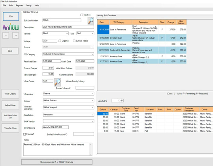Check the Sulfites Added box
213x166 pixels.
point(74,41)
